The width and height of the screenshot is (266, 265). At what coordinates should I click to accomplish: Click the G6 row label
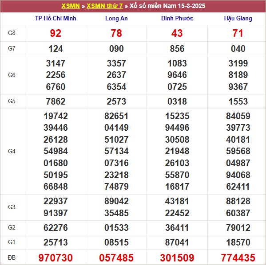pyautogui.click(x=12, y=75)
